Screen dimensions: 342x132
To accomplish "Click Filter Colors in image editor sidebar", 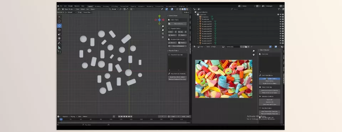I will (x=269, y=81).
